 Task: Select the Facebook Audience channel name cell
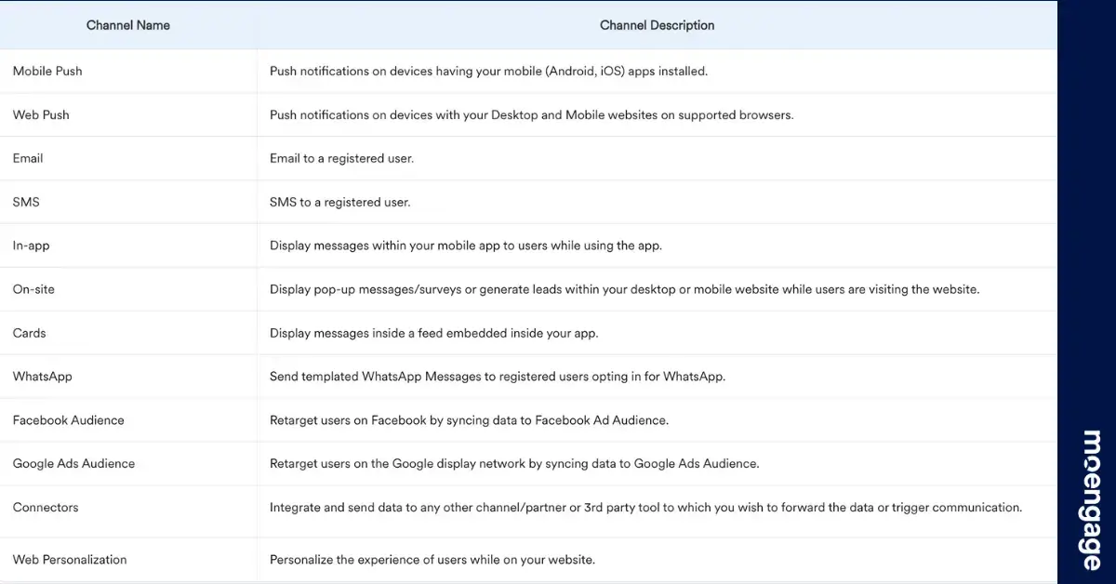click(x=128, y=420)
